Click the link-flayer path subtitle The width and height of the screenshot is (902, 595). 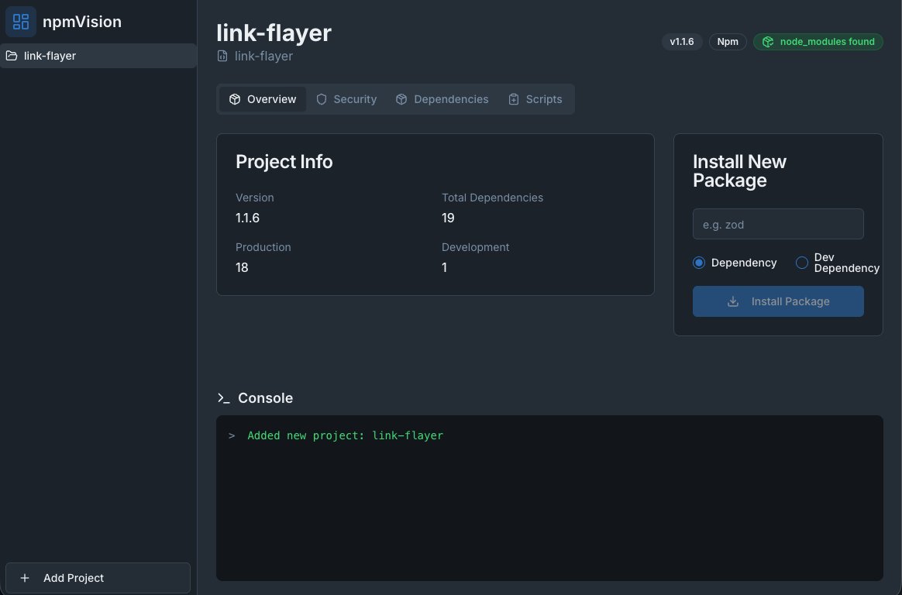pos(263,56)
